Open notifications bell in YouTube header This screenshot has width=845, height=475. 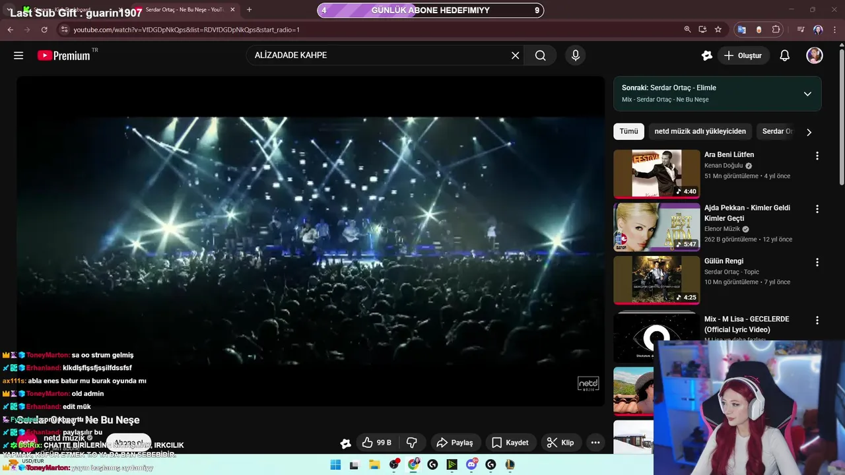pyautogui.click(x=785, y=55)
